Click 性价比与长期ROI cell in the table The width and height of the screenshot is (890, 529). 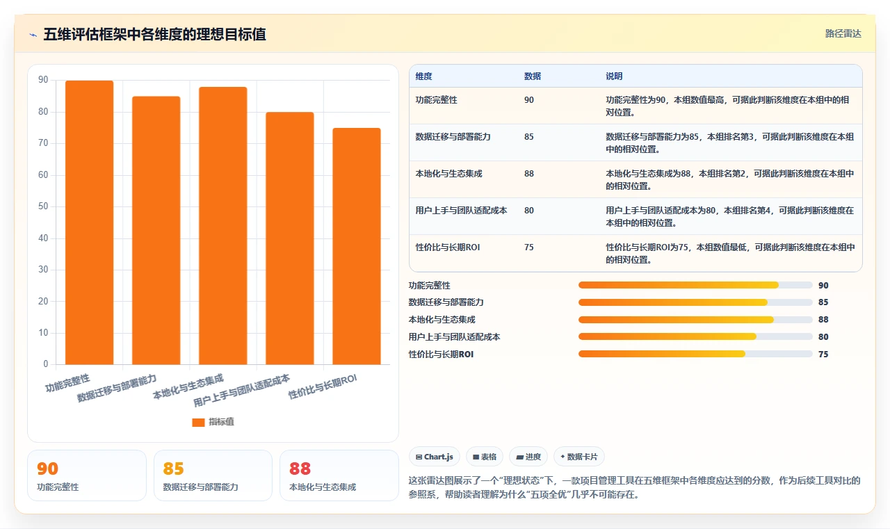tap(448, 247)
